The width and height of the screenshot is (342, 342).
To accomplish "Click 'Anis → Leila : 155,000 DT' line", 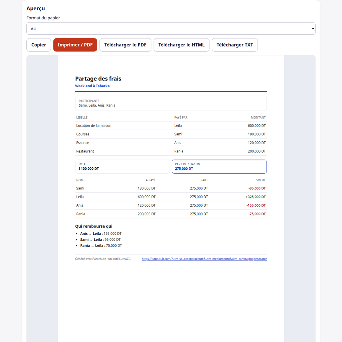I will pyautogui.click(x=101, y=233).
